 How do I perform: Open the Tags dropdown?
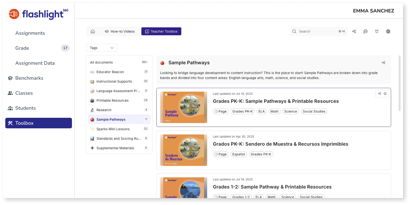pyautogui.click(x=102, y=48)
